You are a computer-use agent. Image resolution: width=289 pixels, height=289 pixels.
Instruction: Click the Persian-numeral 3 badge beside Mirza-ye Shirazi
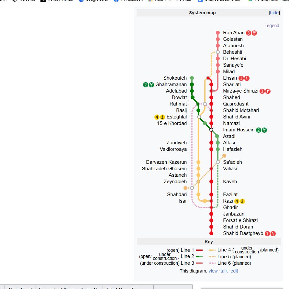[268, 91]
